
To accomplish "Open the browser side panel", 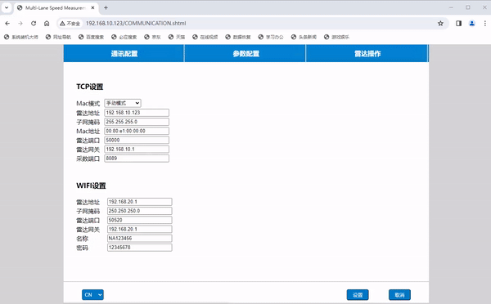I will pos(458,24).
